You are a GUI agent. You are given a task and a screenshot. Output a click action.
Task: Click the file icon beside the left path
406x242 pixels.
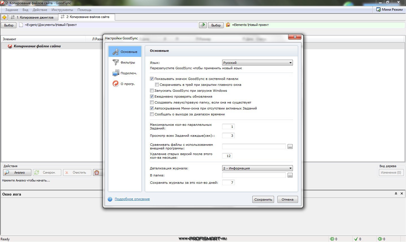(x=21, y=25)
